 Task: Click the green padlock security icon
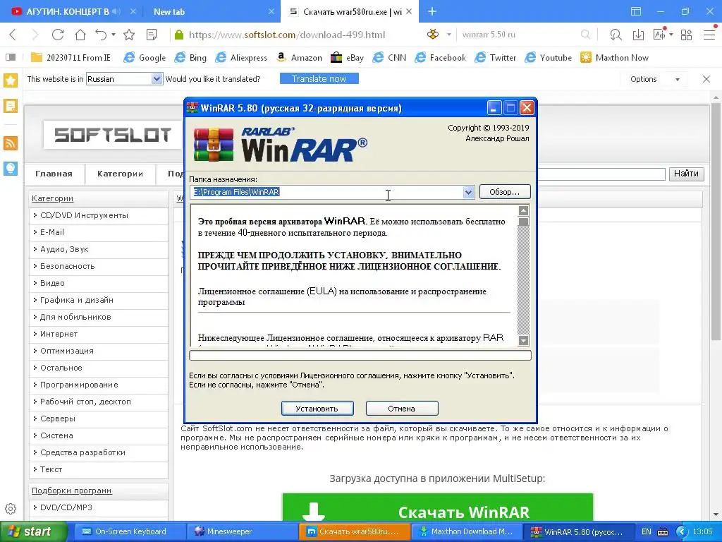point(179,35)
